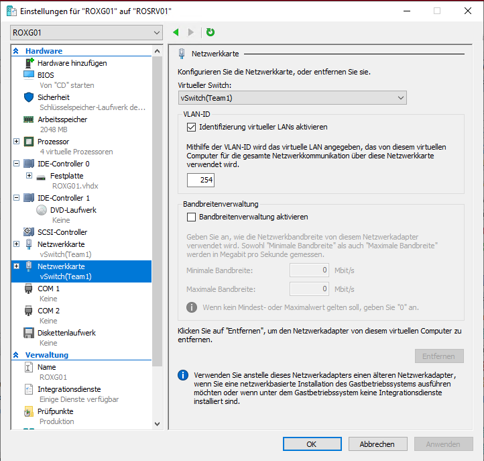
Task: Click the "Produktion" text under Prüfpunkte
Action: point(57,421)
